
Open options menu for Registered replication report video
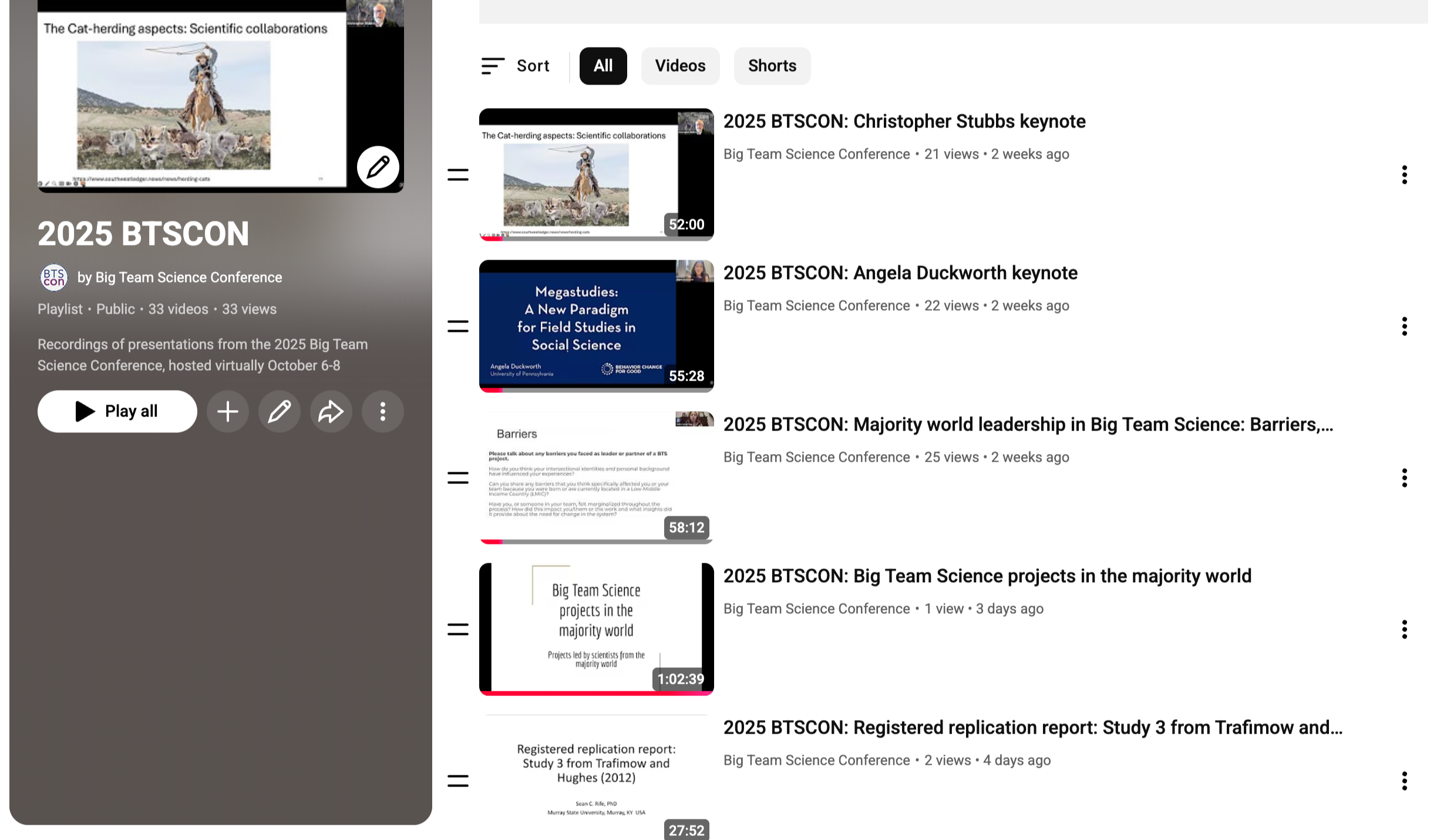click(1405, 781)
